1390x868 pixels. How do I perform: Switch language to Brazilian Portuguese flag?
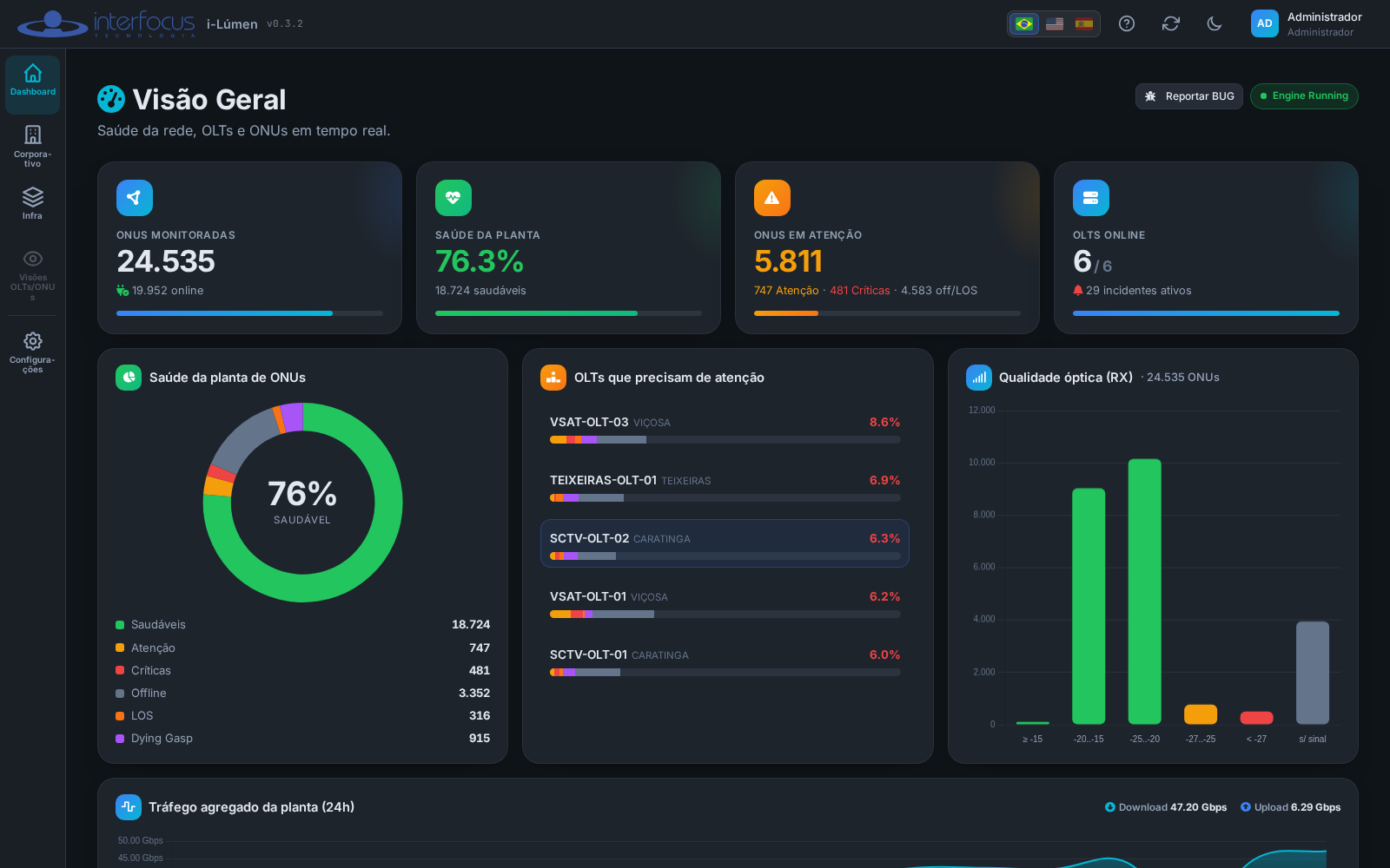tap(1024, 23)
